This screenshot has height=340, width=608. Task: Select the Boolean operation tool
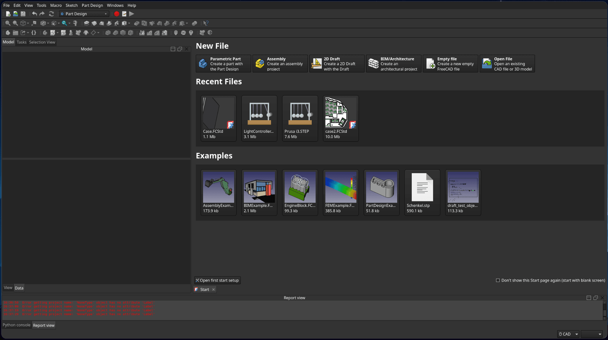[x=194, y=23]
